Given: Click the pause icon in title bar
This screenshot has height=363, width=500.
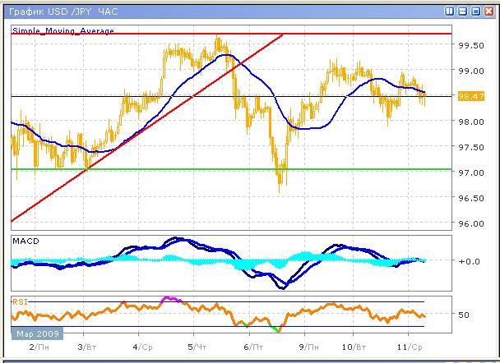Looking at the screenshot, I should point(450,11).
